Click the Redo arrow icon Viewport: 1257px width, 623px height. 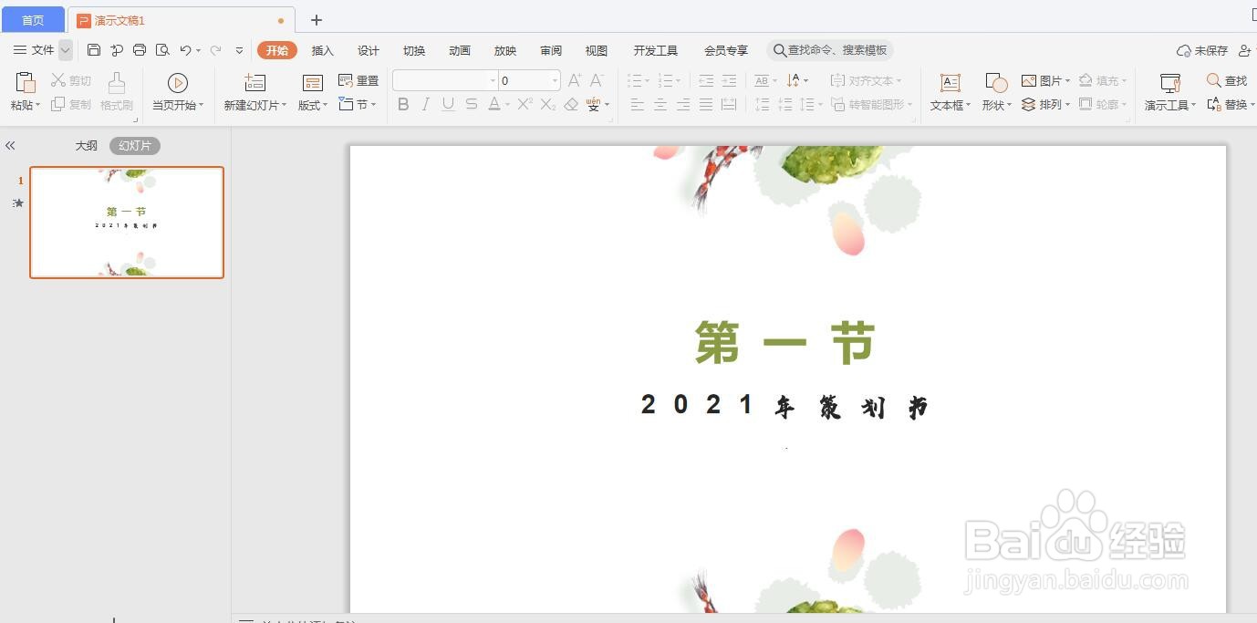[x=216, y=50]
